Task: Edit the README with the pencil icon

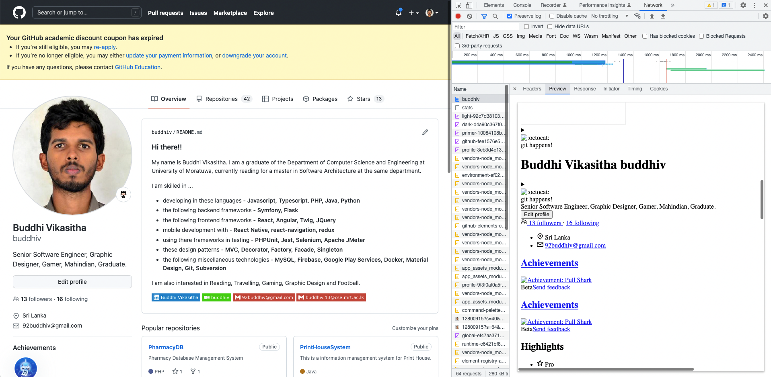Action: pyautogui.click(x=425, y=132)
